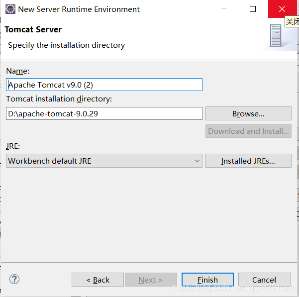
Task: Click the dialog title bar text
Action: tap(79, 9)
